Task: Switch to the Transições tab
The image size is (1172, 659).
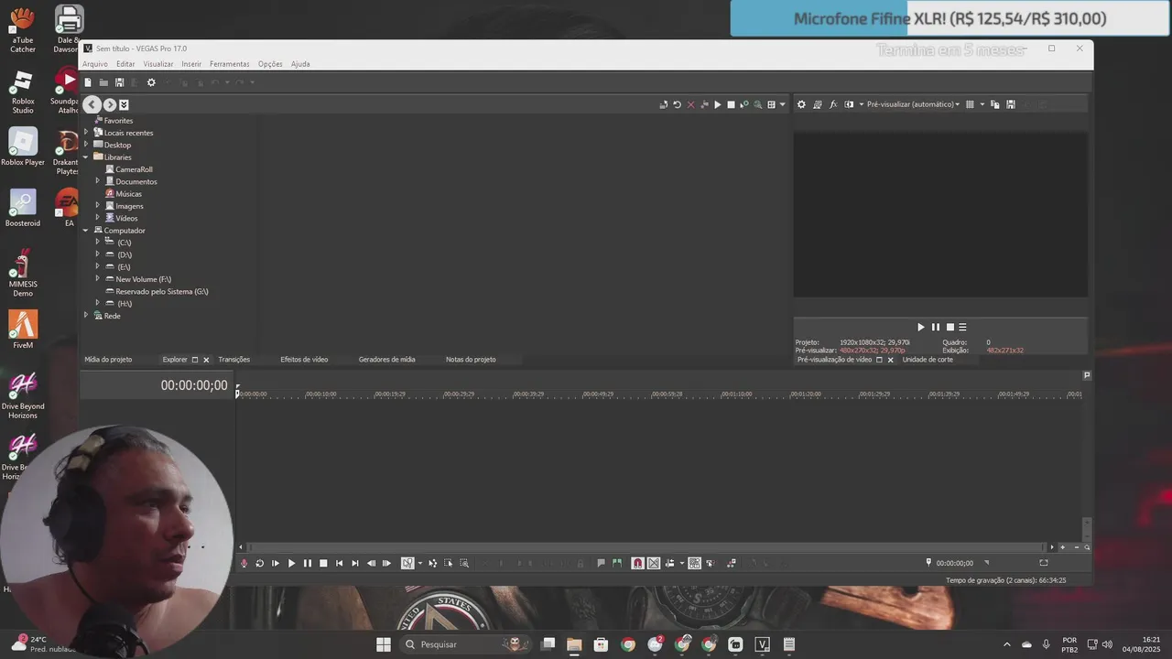Action: pos(234,360)
